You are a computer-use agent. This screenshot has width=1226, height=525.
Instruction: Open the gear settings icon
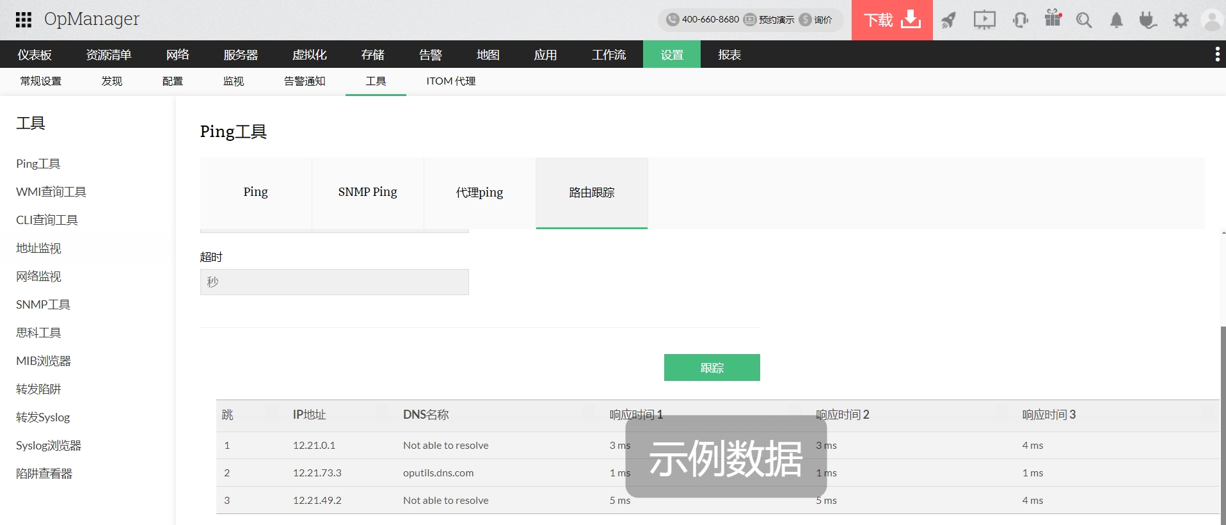(1181, 20)
